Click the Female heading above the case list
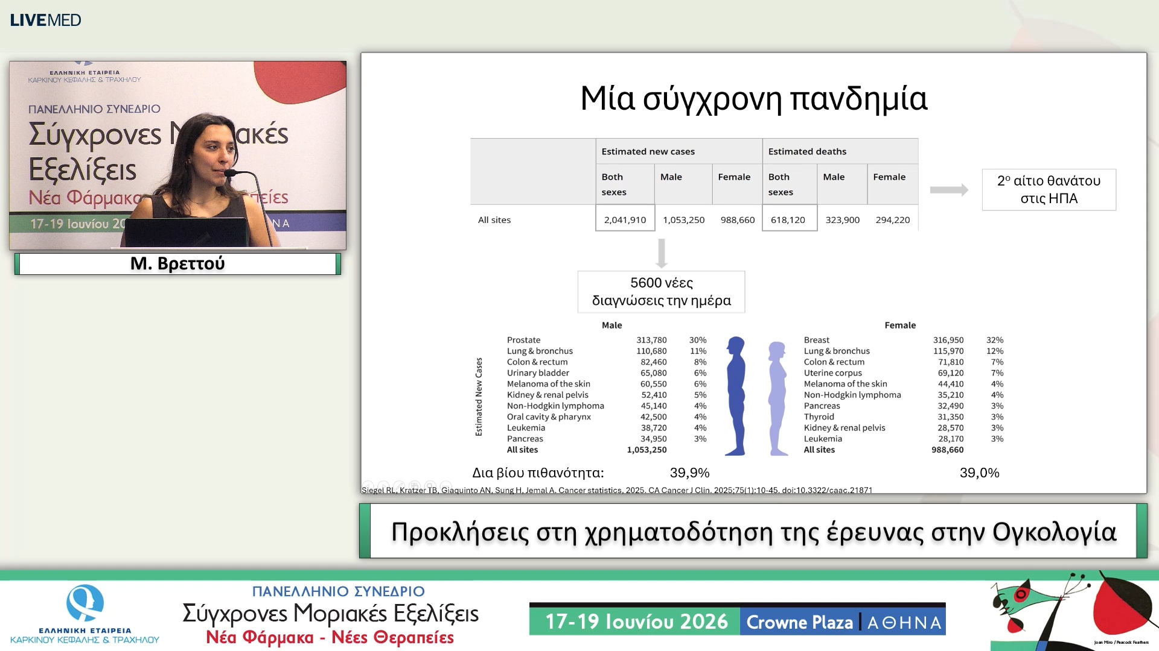The image size is (1159, 651). coord(900,325)
